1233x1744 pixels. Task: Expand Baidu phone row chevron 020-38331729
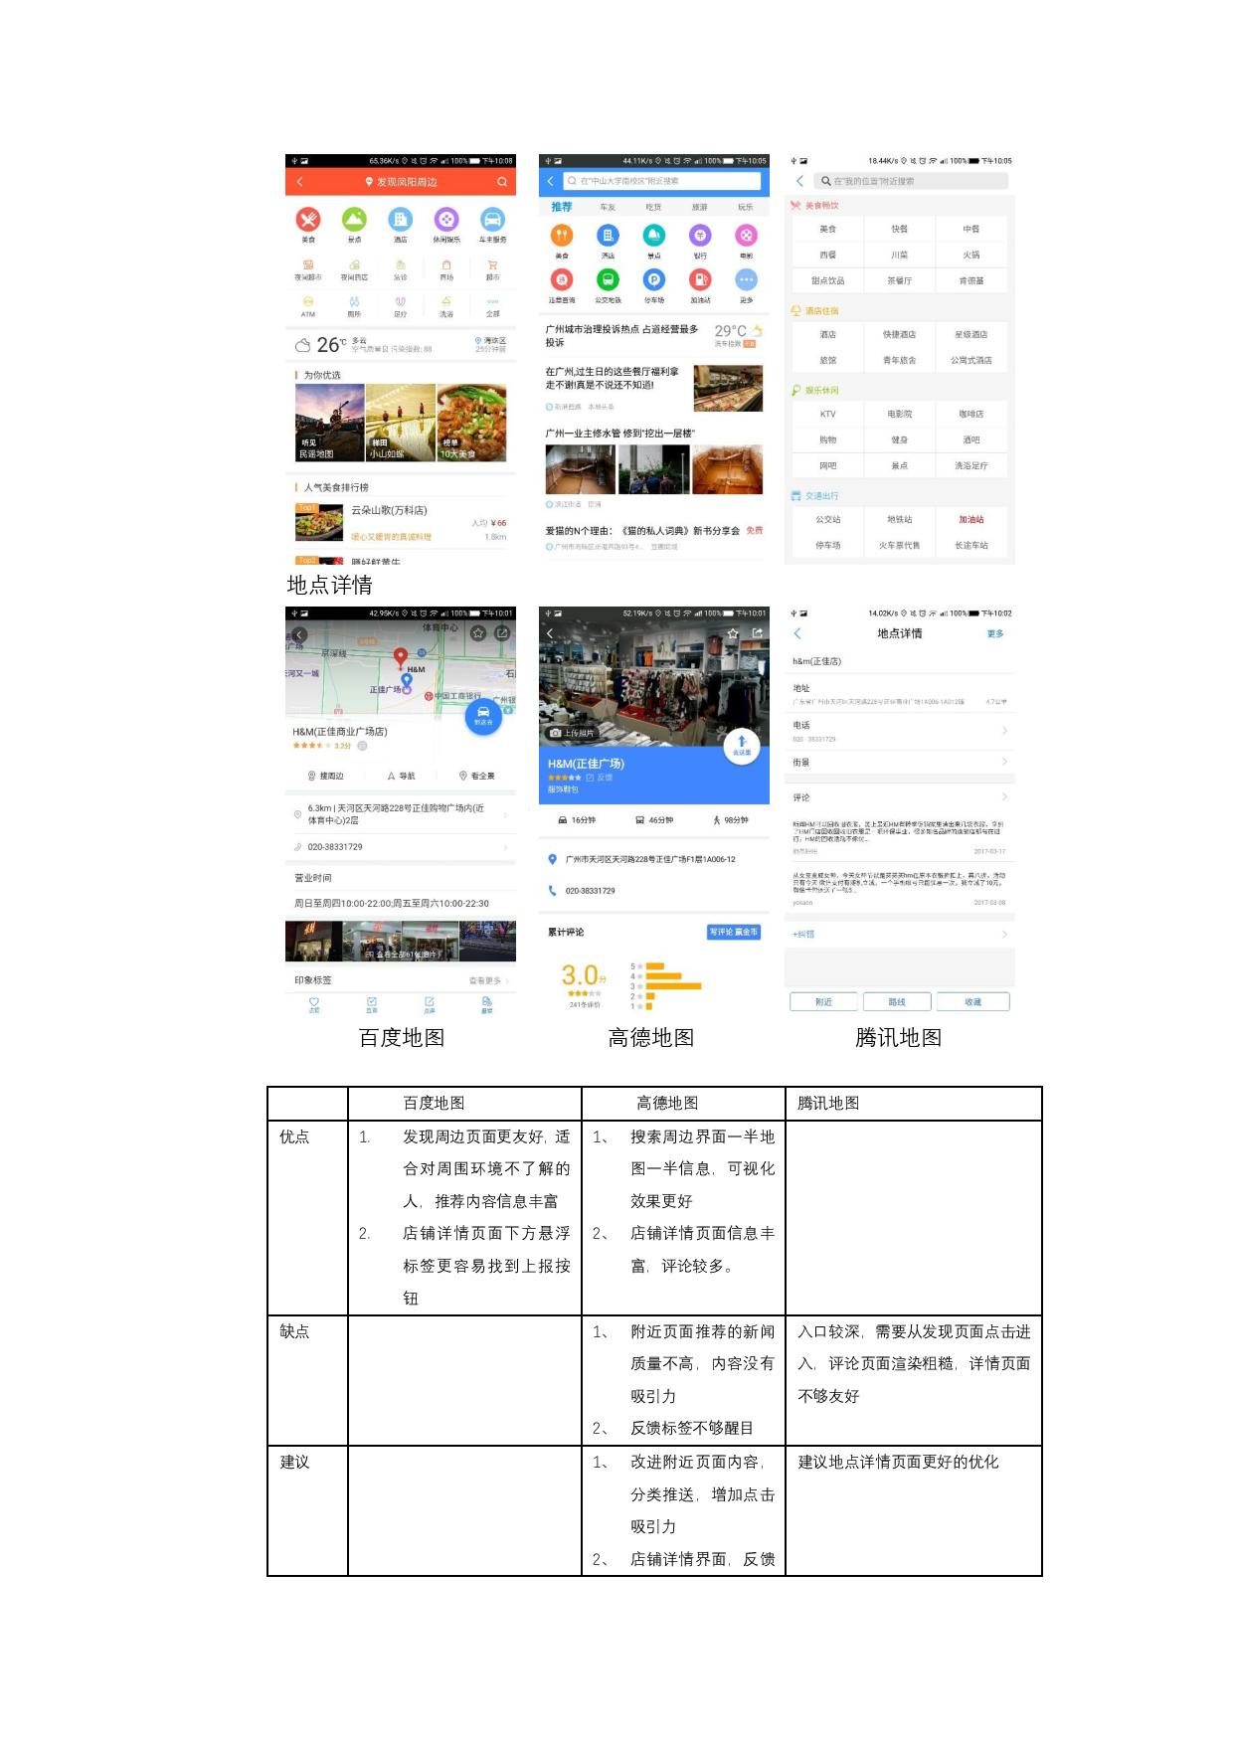(x=505, y=847)
